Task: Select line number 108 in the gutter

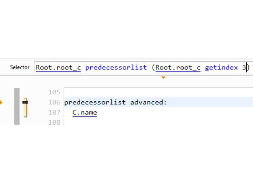Action: tap(54, 122)
